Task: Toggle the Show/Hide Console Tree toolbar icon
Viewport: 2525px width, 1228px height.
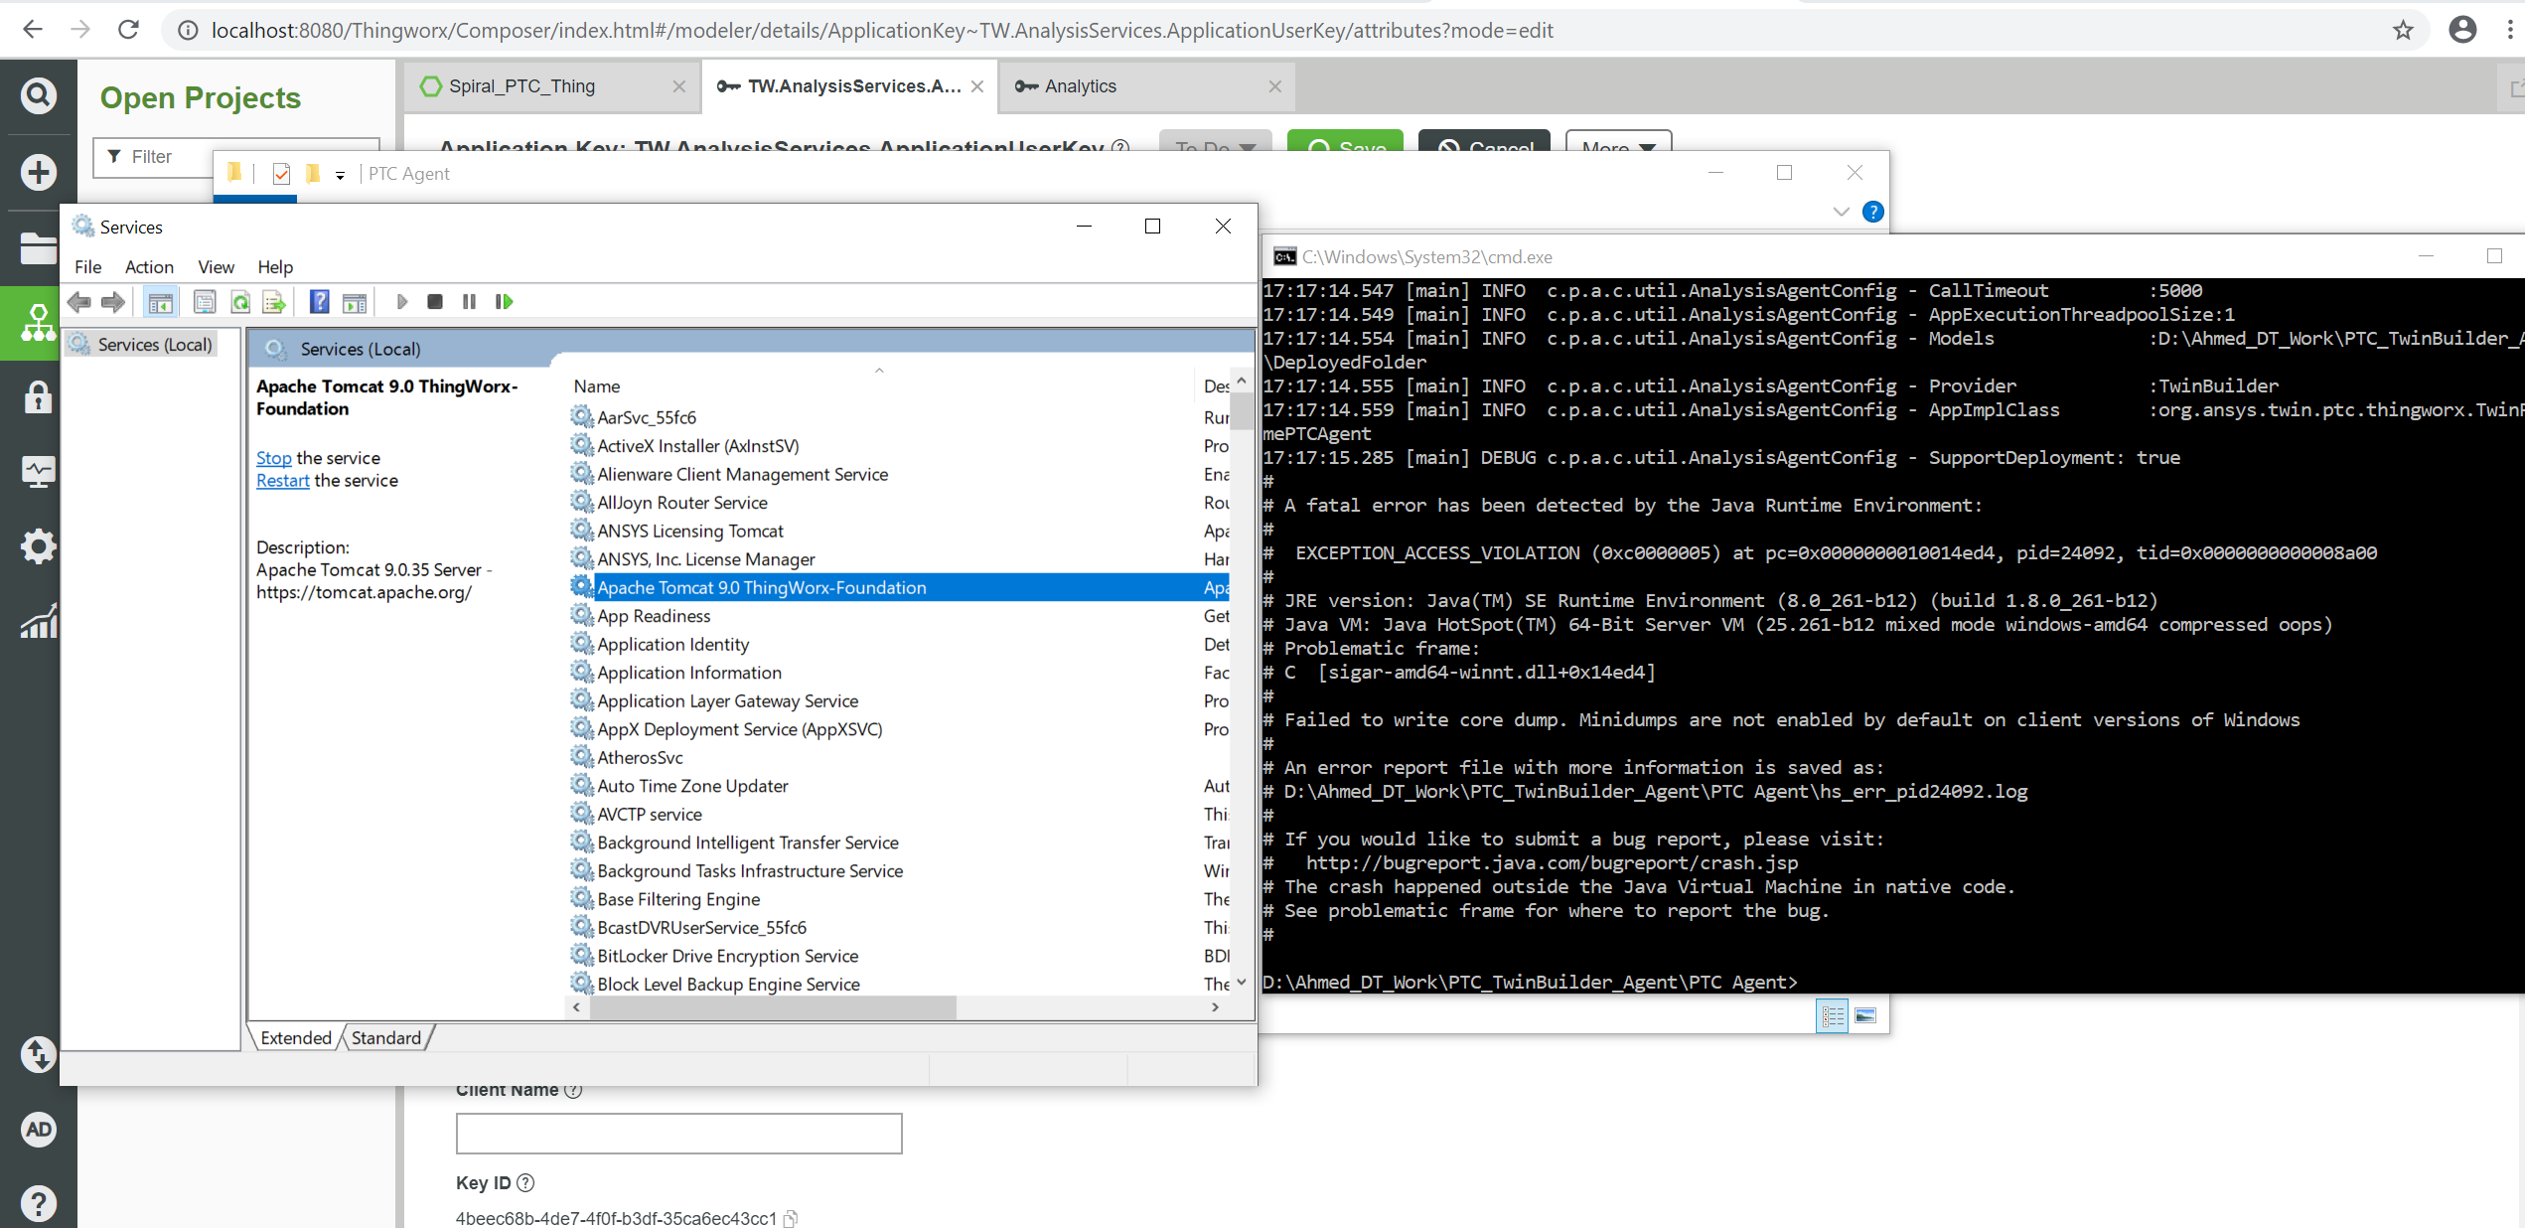Action: pyautogui.click(x=161, y=301)
